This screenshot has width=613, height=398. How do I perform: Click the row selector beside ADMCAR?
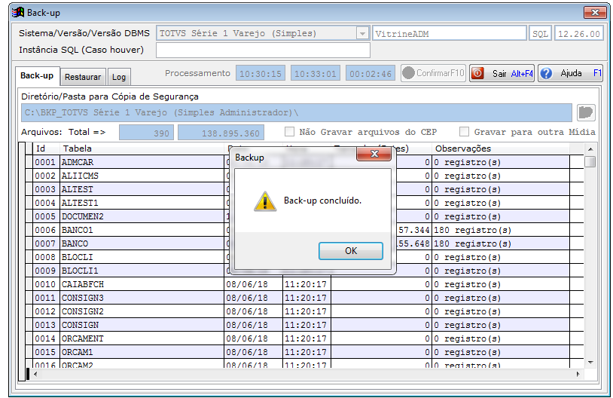point(29,162)
